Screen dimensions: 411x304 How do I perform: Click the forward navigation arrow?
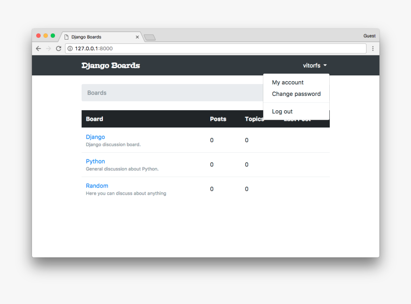48,48
